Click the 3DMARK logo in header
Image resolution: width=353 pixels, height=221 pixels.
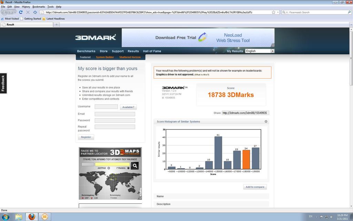tap(96, 37)
